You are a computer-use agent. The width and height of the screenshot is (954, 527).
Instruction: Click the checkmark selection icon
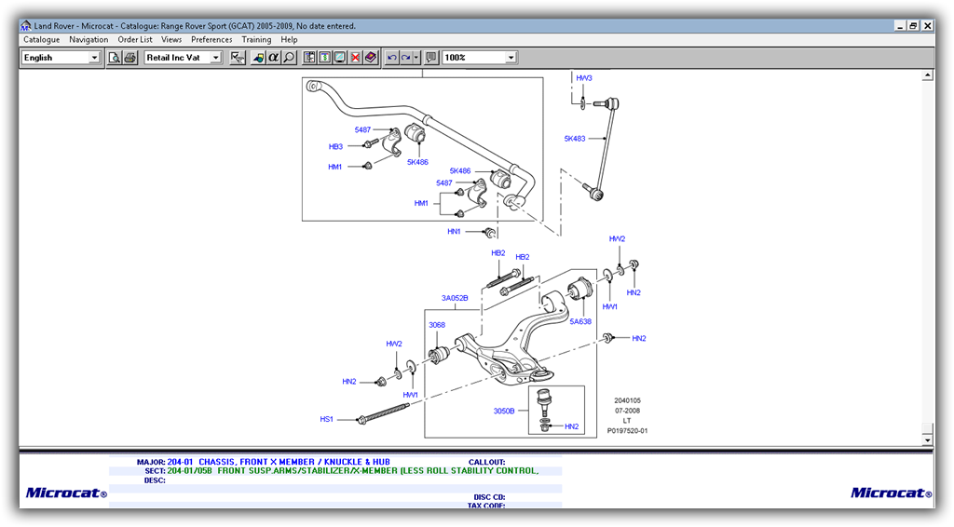(238, 57)
